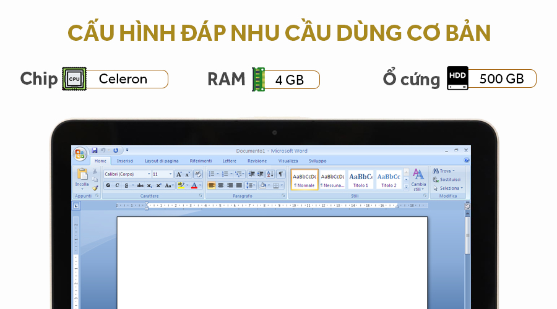This screenshot has height=309, width=557.
Task: Apply subscript formatting x₂
Action: (x=150, y=185)
